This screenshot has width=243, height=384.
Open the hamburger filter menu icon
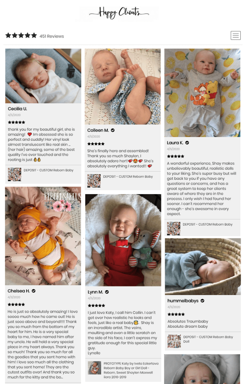click(x=236, y=36)
